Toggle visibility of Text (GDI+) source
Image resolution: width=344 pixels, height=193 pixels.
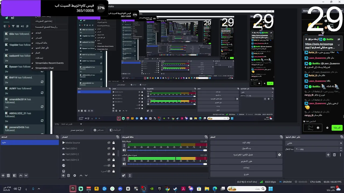point(109,149)
